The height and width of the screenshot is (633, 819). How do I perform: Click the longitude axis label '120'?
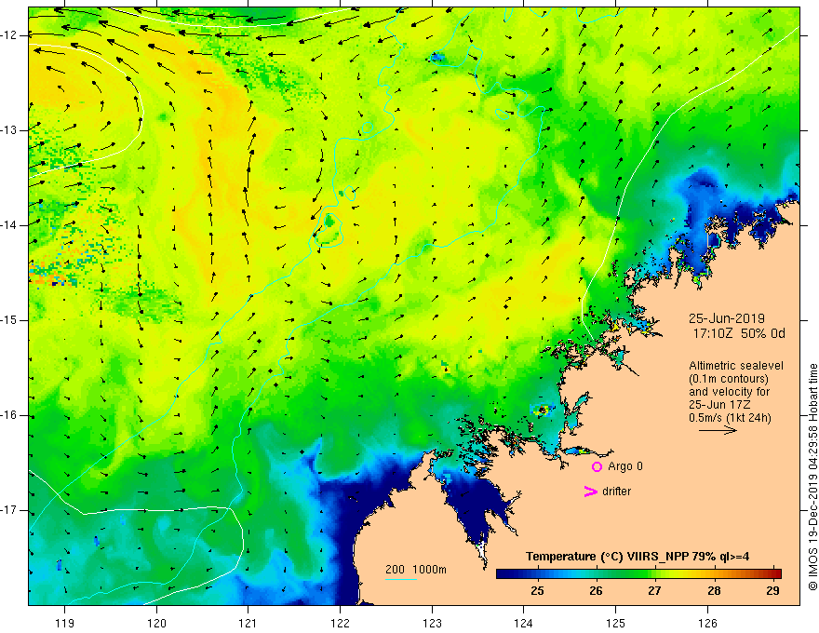point(156,623)
